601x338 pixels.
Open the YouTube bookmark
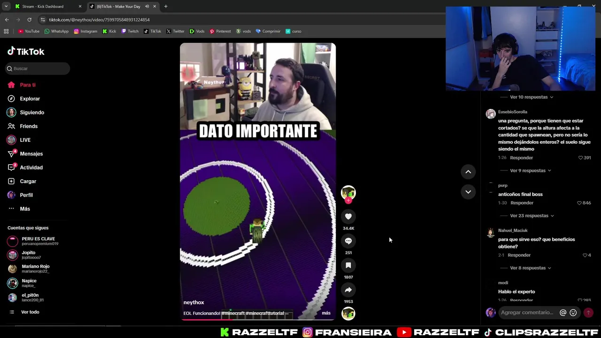tap(29, 31)
